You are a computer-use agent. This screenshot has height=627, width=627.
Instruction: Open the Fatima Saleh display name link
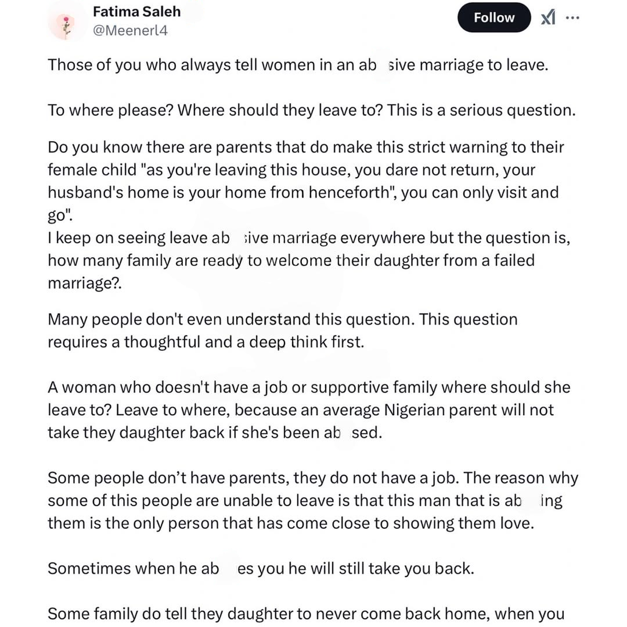(x=136, y=12)
